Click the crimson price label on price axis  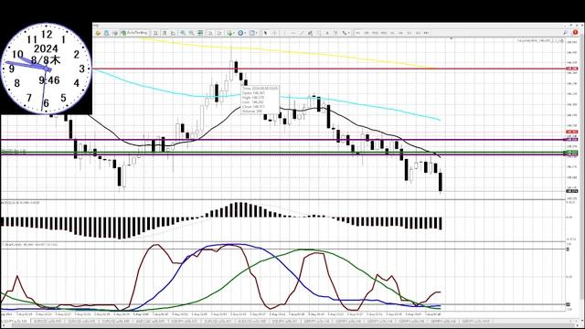point(572,69)
